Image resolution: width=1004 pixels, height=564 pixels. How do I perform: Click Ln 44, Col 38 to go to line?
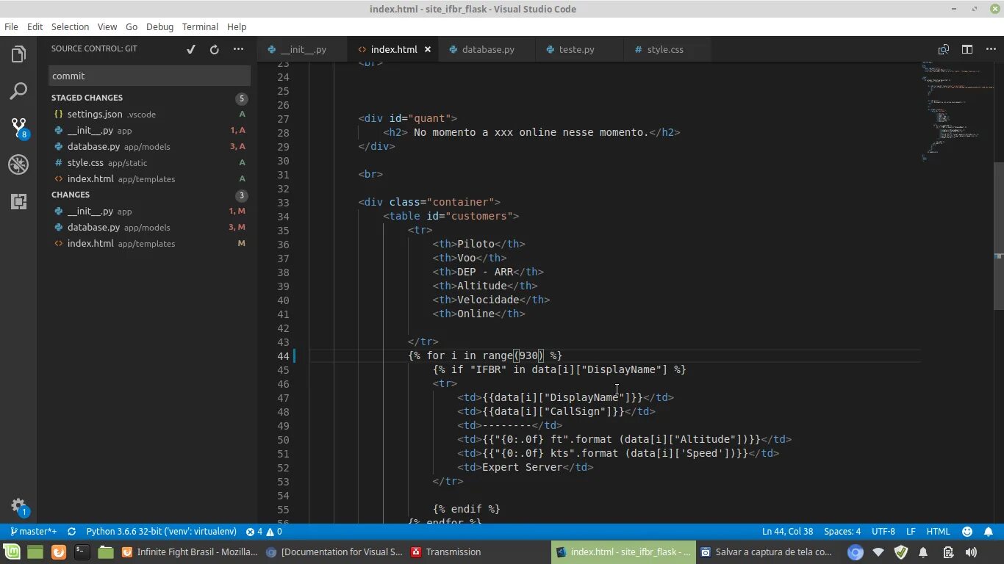pos(787,532)
